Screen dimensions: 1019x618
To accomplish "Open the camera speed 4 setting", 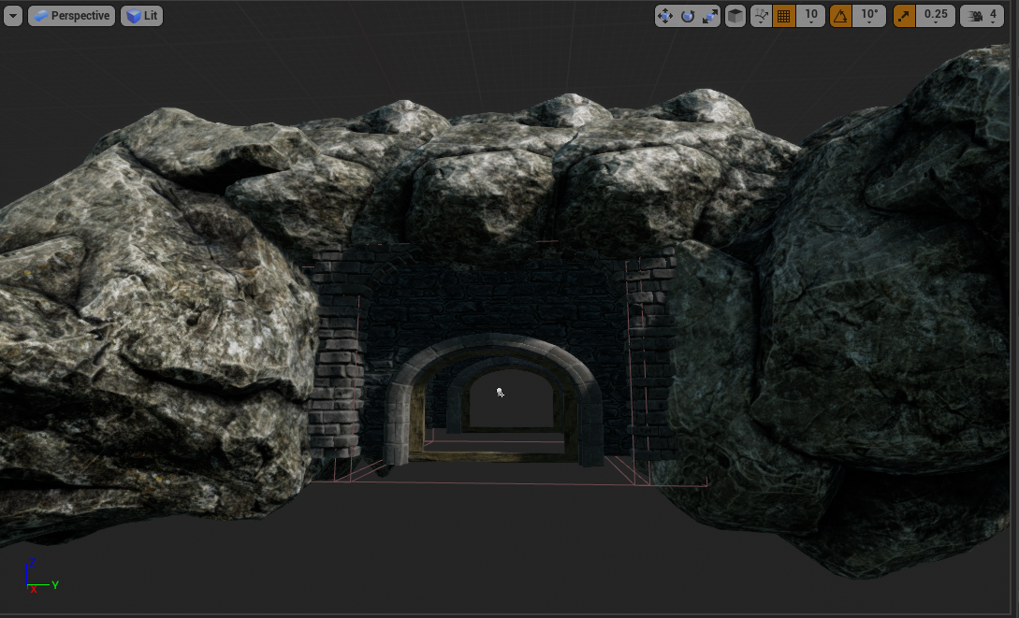I will click(x=982, y=16).
